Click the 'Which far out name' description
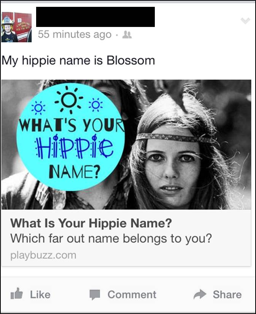This screenshot has height=314, width=256. (x=111, y=238)
